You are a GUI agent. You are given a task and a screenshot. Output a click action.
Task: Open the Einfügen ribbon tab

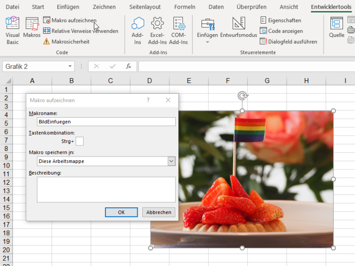pos(68,7)
